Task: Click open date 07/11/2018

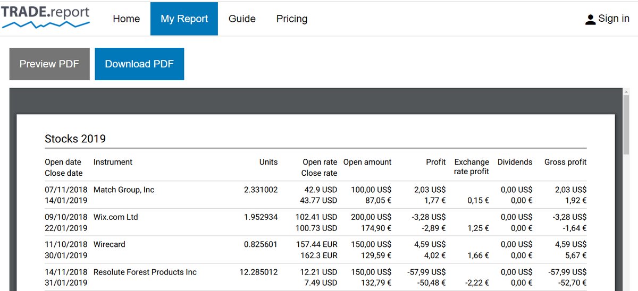Action: tap(66, 190)
